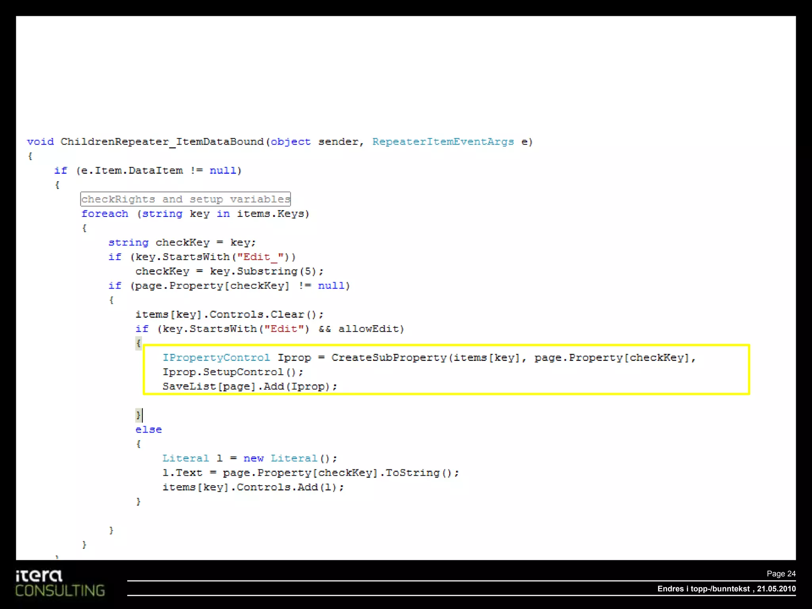This screenshot has height=609, width=812.
Task: Click the highlighted closing brace beside the text cursor
Action: point(138,415)
